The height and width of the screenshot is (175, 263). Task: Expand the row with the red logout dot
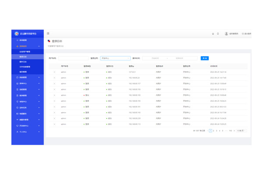54,95
